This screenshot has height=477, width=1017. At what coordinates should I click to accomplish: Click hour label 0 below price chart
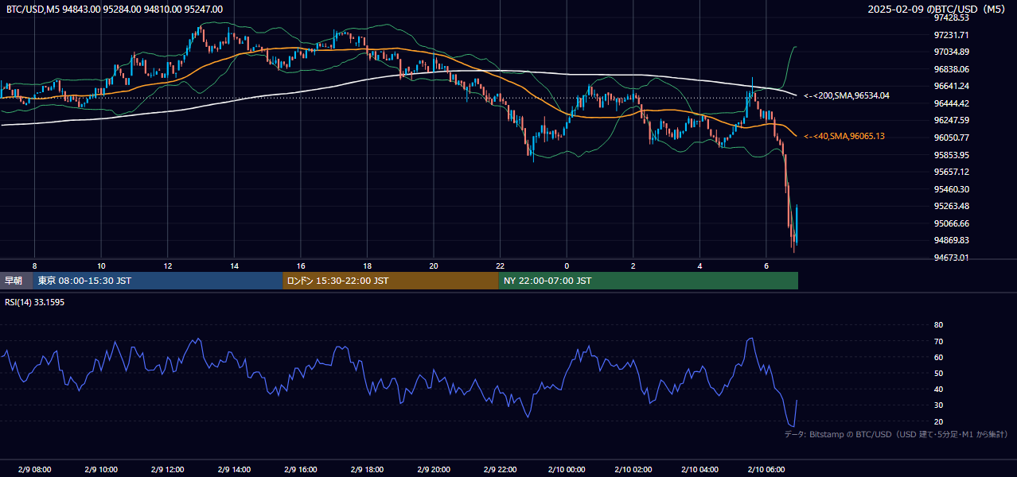tap(567, 266)
